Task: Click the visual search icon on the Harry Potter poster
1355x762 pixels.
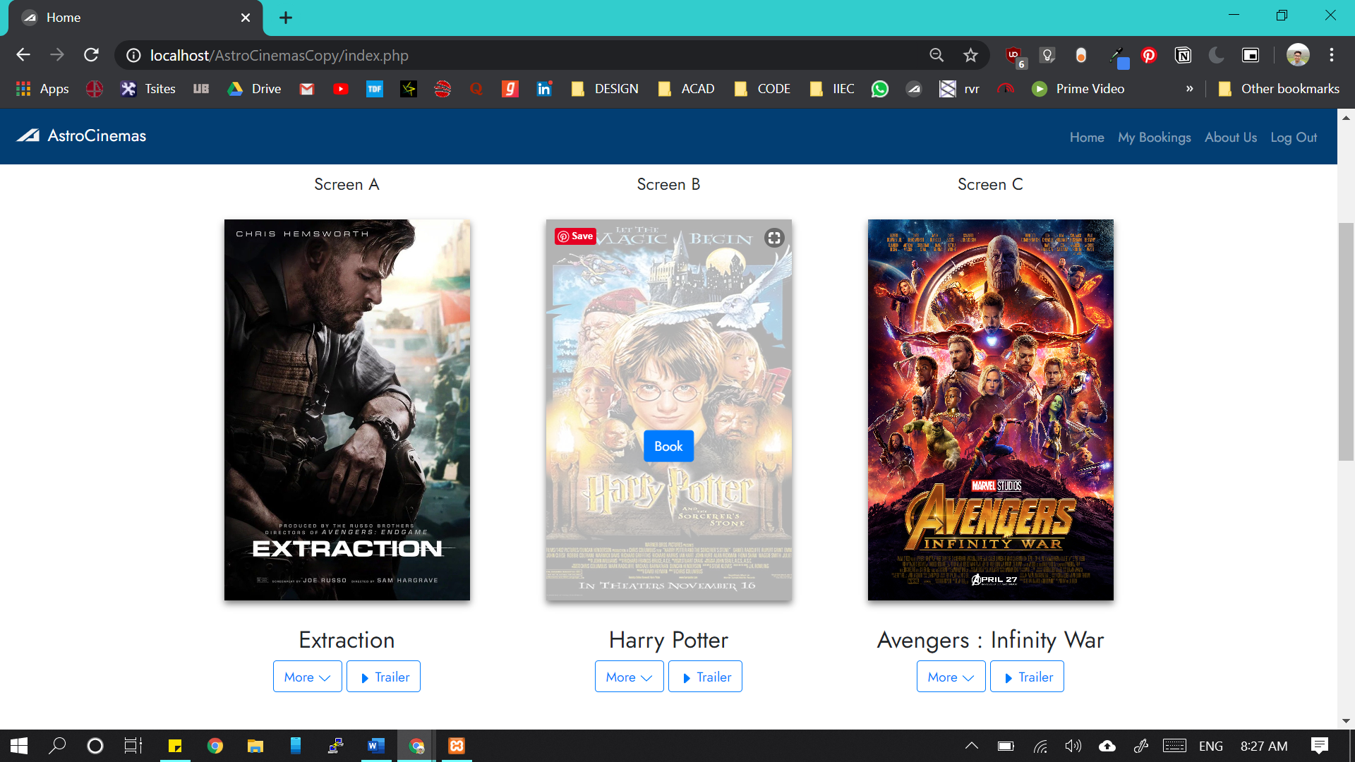Action: [774, 238]
